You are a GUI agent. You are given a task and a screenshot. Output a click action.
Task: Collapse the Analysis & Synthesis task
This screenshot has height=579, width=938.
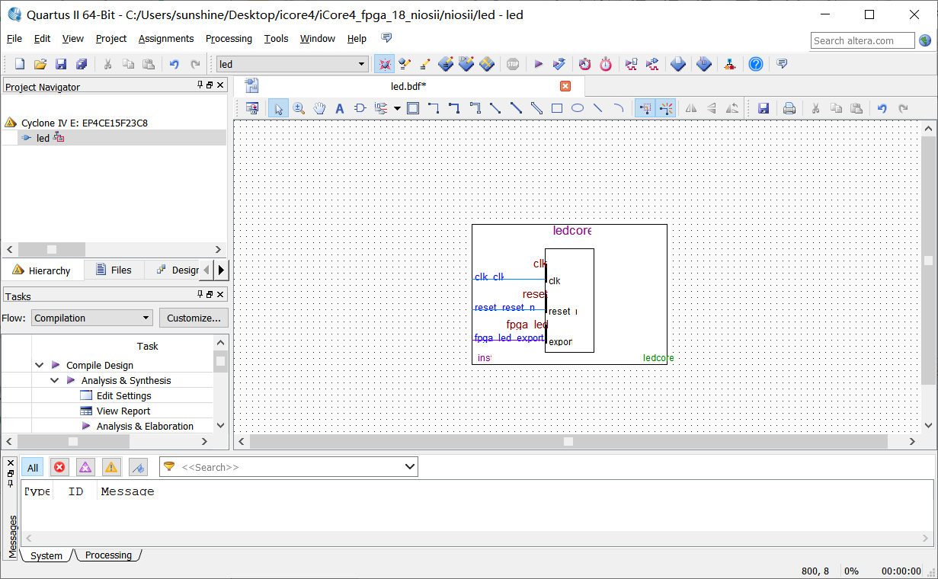pyautogui.click(x=55, y=380)
